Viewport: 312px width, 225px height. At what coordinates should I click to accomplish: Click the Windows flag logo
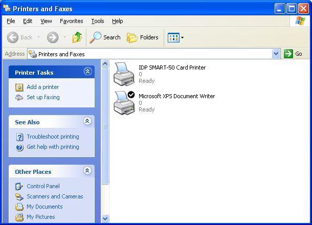(300, 21)
